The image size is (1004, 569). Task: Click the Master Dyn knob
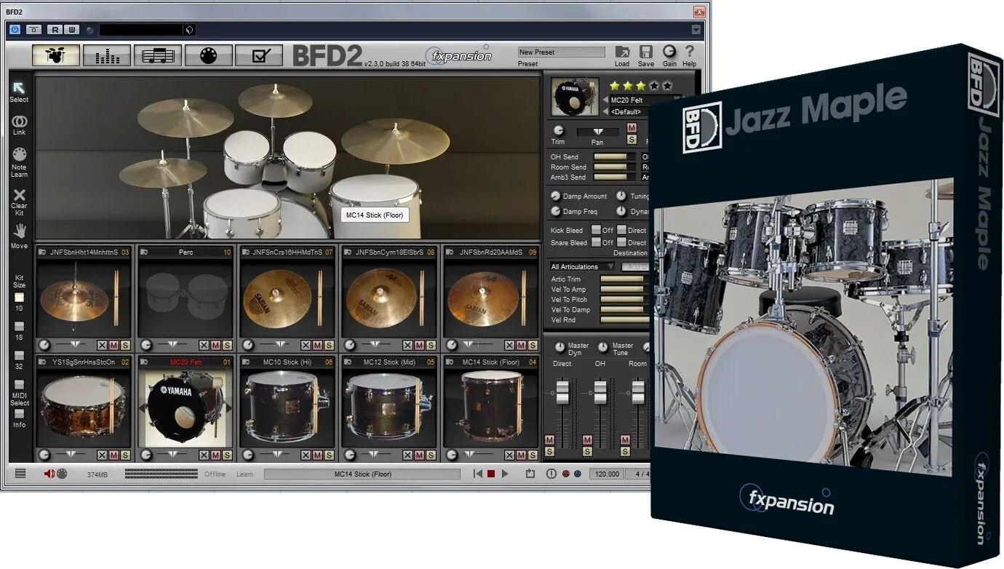click(559, 346)
